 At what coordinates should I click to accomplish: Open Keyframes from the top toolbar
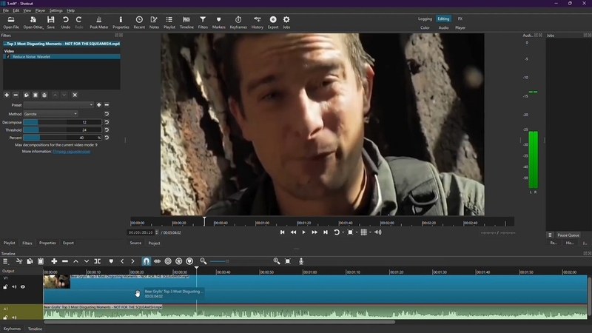238,22
